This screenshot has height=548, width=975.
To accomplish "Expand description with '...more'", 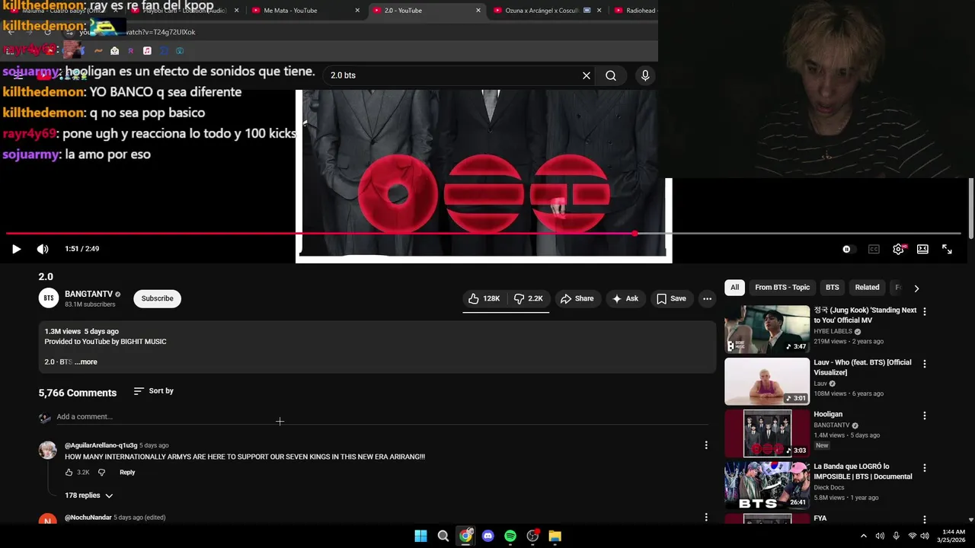I will (x=86, y=362).
